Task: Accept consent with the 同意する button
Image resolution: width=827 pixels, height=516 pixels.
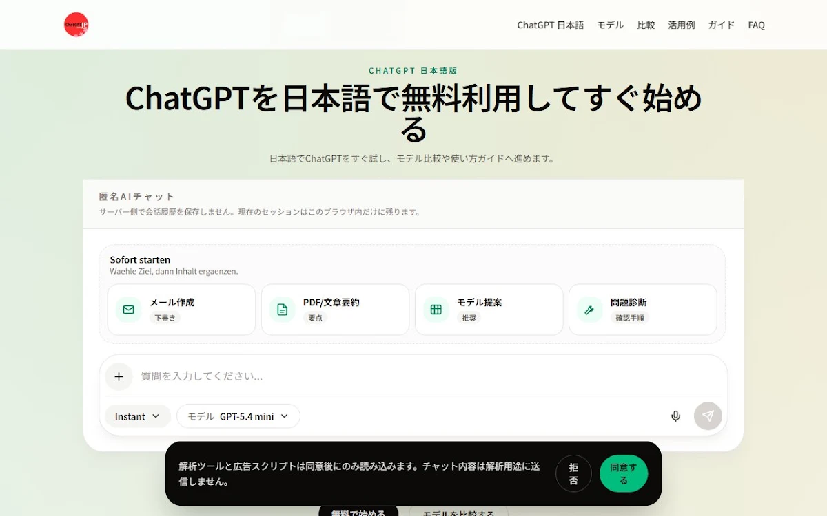Action: (624, 473)
